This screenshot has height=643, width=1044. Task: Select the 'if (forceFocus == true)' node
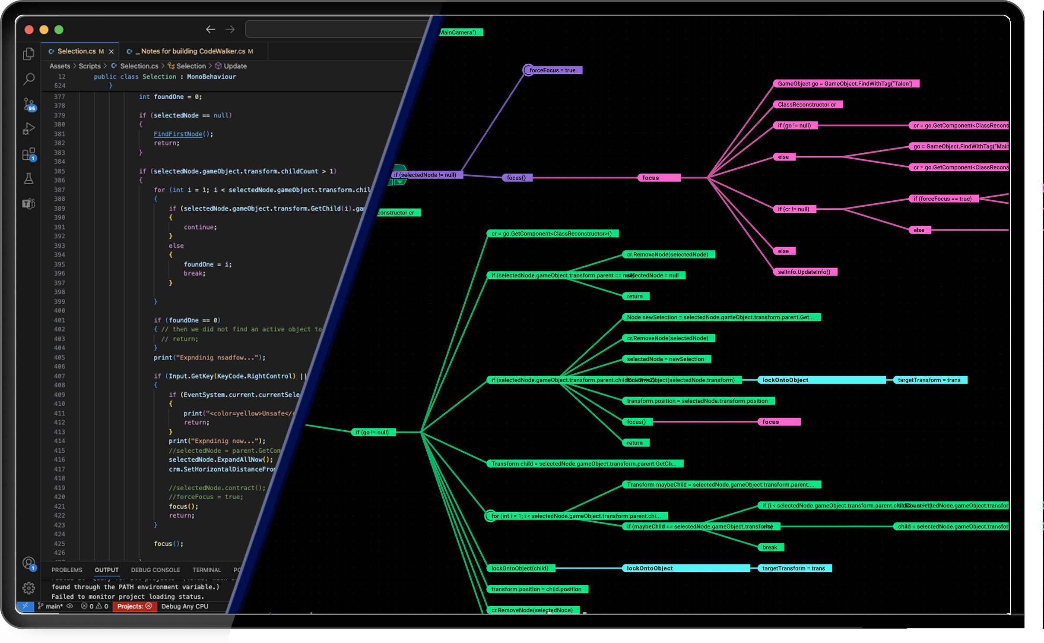pos(943,199)
